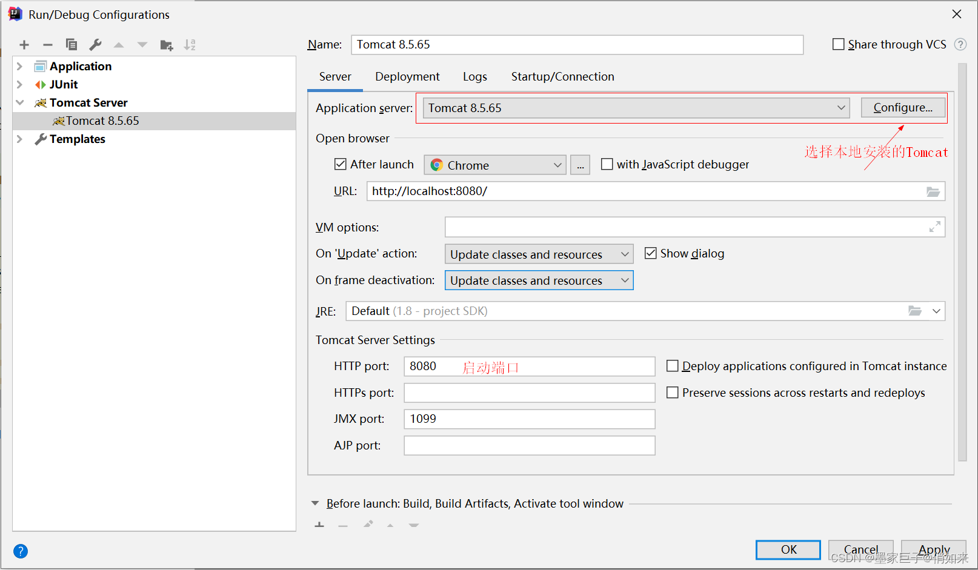Image resolution: width=978 pixels, height=570 pixels.
Task: Toggle the After launch checkbox
Action: click(x=341, y=164)
